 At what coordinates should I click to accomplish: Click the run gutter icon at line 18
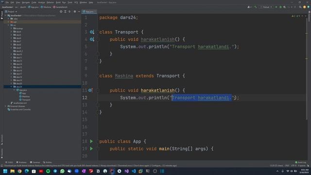coord(91,141)
